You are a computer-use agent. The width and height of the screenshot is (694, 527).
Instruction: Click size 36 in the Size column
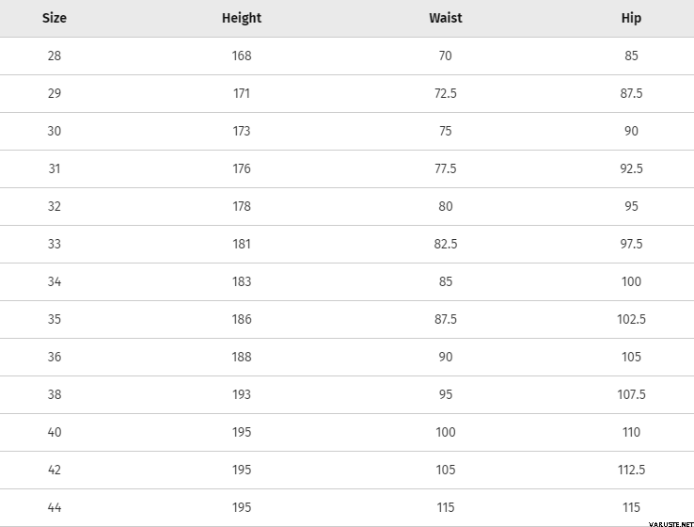click(x=55, y=357)
